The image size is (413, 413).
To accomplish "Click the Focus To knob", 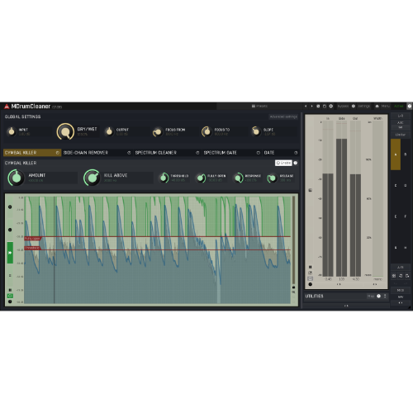I will pyautogui.click(x=206, y=131).
